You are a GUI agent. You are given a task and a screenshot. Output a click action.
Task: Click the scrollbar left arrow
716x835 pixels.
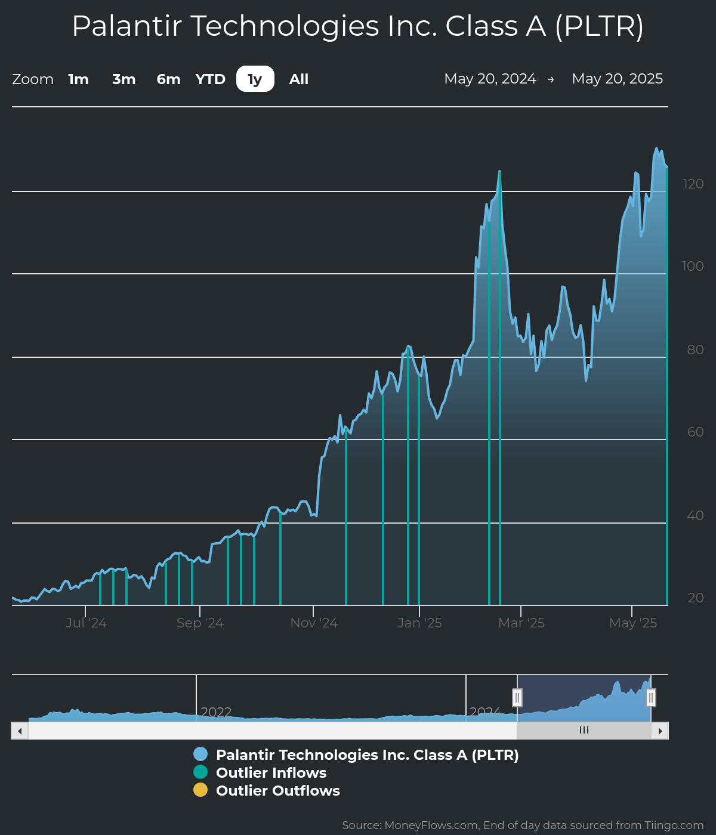point(20,731)
